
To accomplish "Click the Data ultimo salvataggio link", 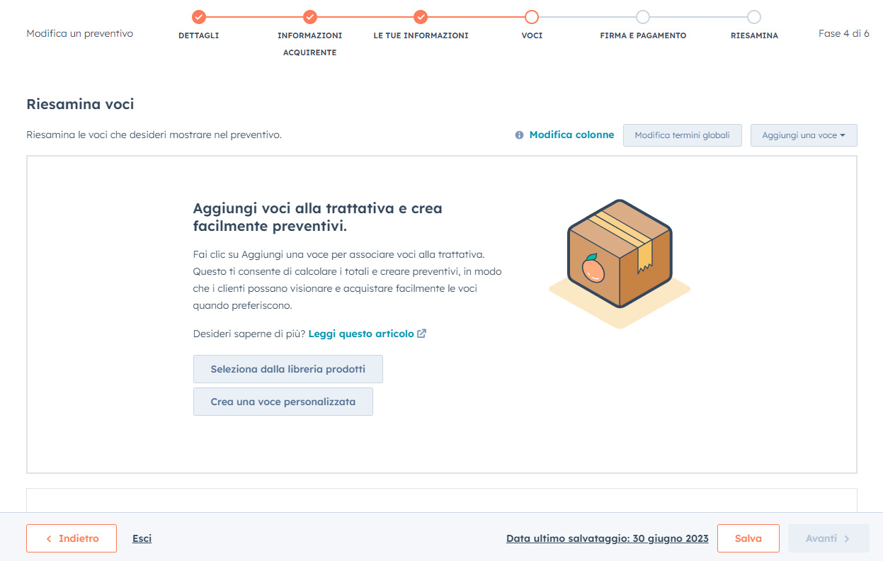I will tap(607, 538).
